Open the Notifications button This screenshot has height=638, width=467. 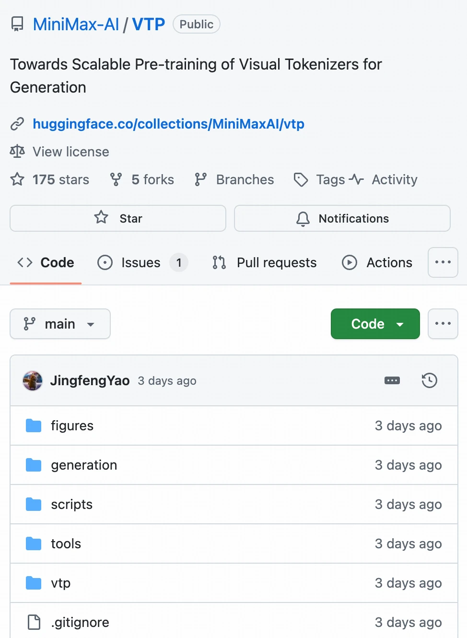(x=342, y=218)
